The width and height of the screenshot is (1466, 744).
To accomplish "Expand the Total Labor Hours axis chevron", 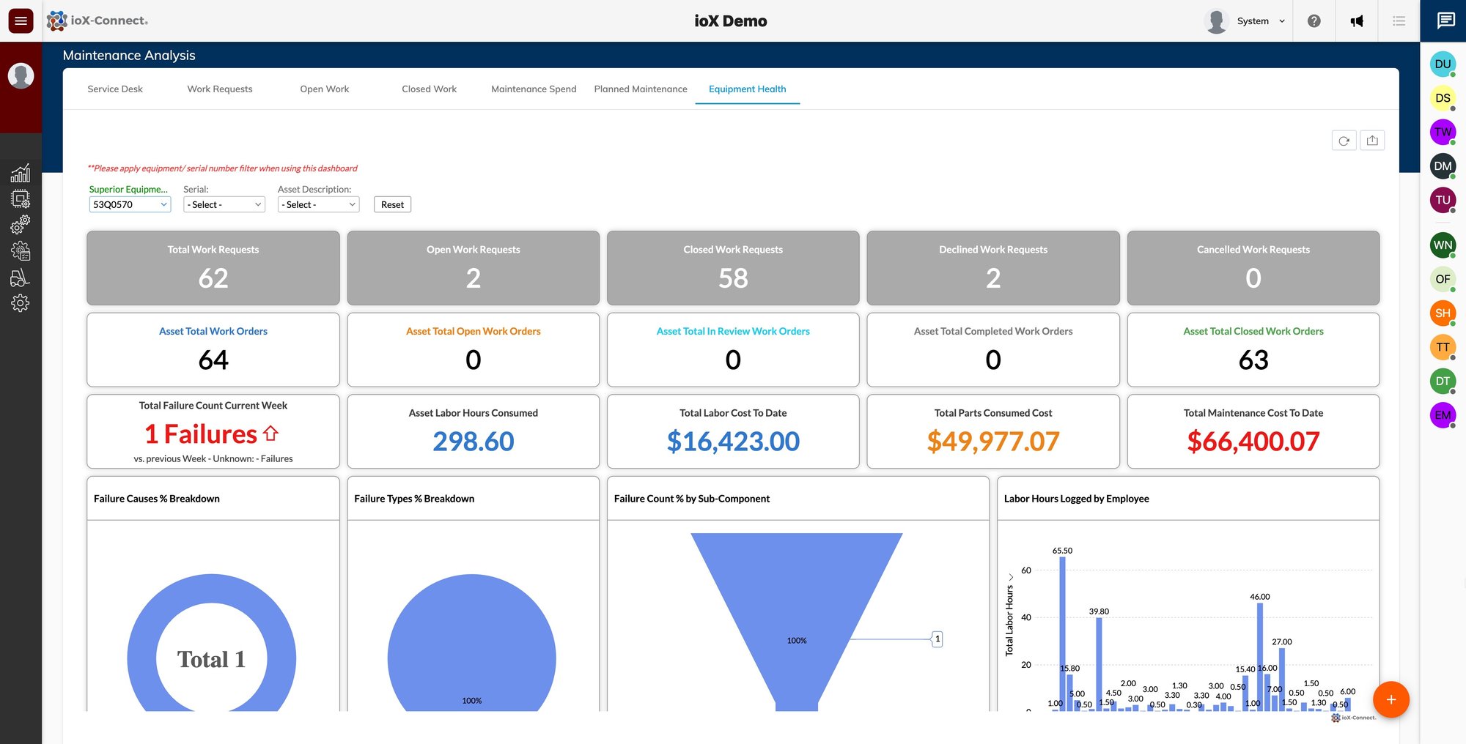I will point(1010,577).
